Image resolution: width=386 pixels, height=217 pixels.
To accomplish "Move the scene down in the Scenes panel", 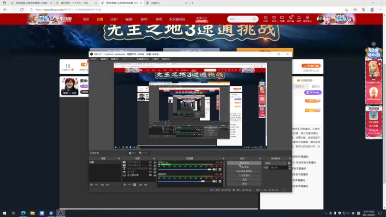I will [107, 185].
